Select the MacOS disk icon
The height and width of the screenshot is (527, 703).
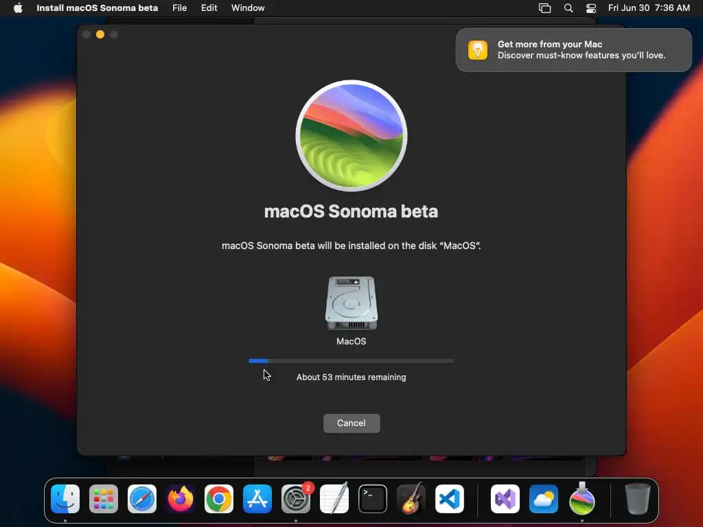click(351, 303)
